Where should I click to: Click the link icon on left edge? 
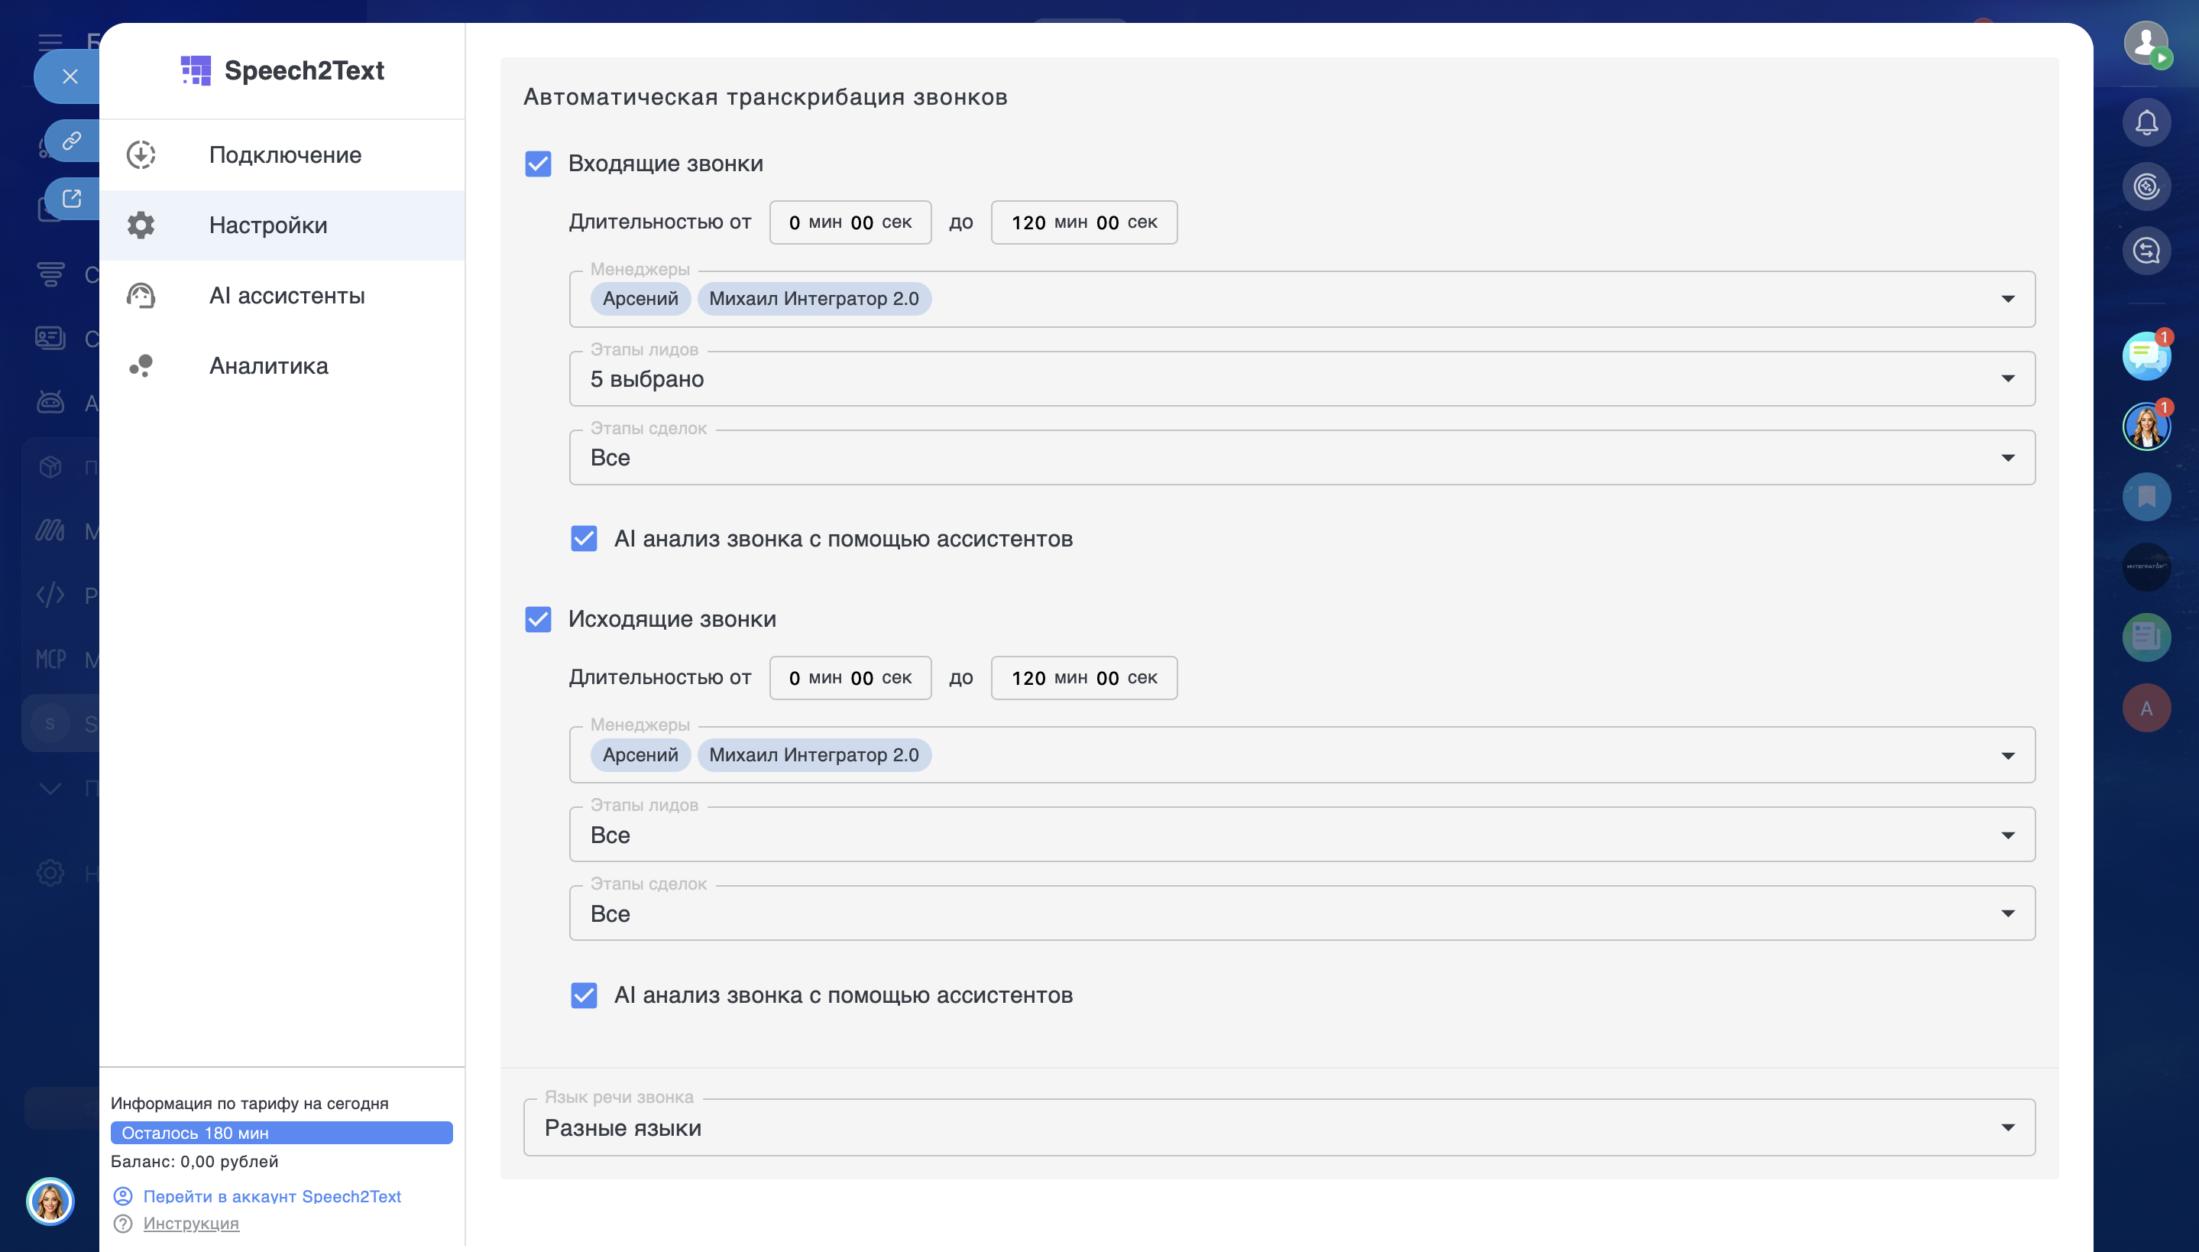click(x=72, y=139)
